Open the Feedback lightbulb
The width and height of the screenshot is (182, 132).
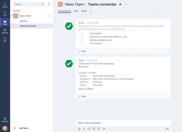(5, 120)
